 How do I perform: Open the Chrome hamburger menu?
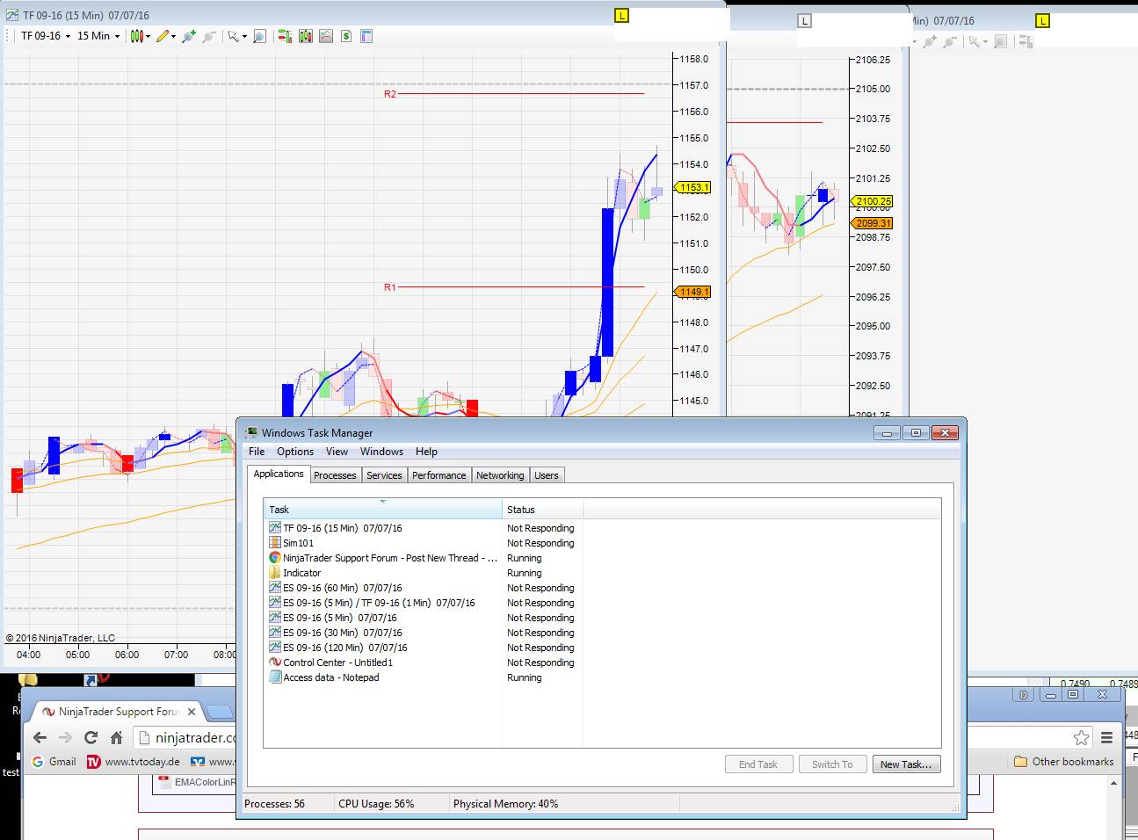tap(1106, 737)
